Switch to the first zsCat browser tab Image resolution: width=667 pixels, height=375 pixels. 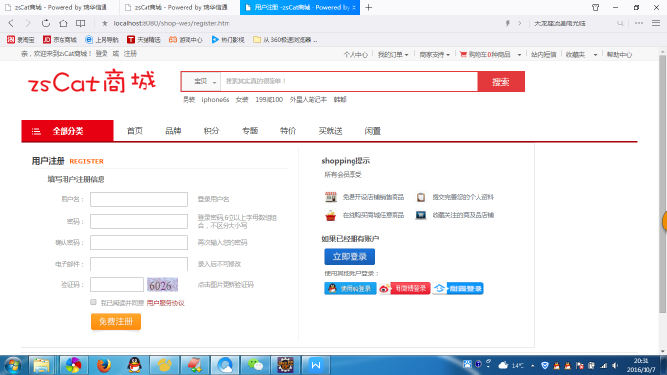pyautogui.click(x=60, y=7)
